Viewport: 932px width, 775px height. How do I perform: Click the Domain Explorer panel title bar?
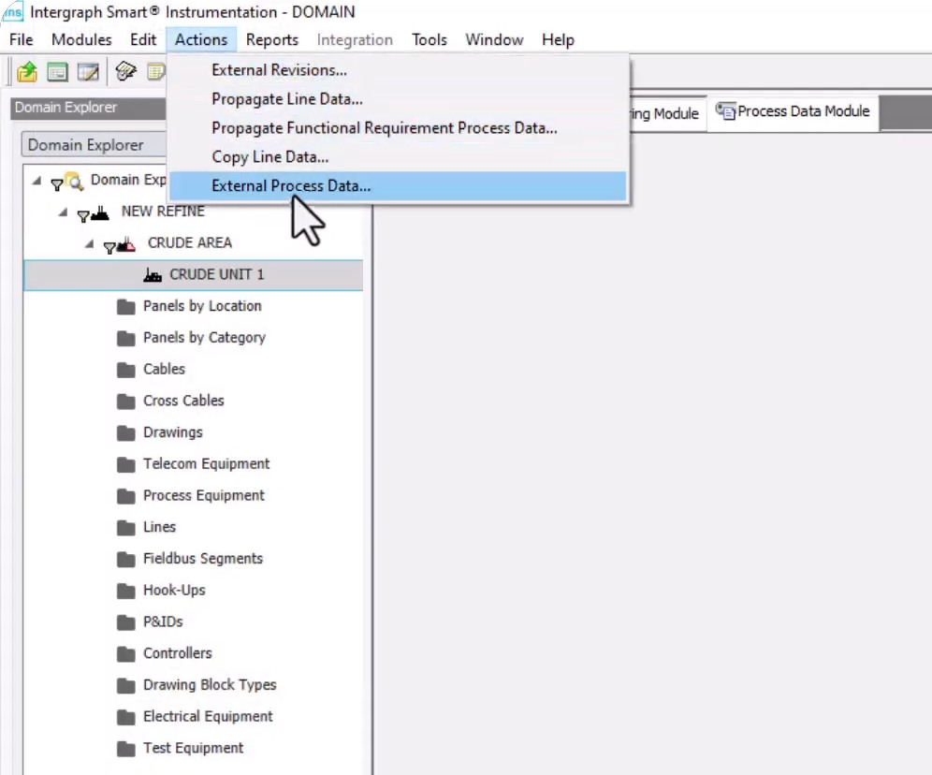(88, 108)
